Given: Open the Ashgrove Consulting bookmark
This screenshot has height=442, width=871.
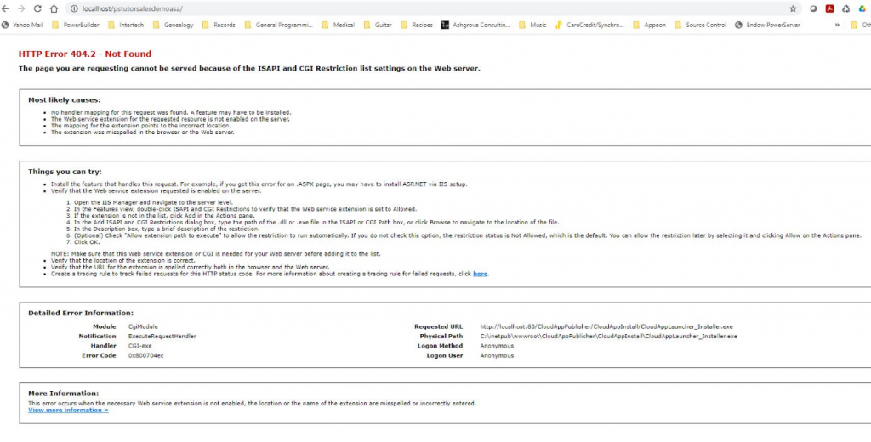Looking at the screenshot, I should click(x=474, y=25).
